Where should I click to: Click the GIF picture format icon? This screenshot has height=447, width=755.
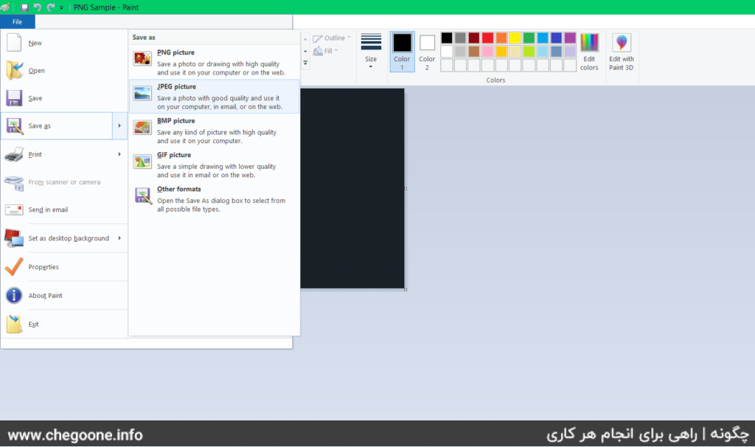pyautogui.click(x=142, y=162)
